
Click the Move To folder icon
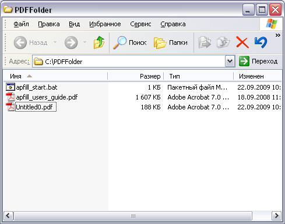(x=205, y=42)
